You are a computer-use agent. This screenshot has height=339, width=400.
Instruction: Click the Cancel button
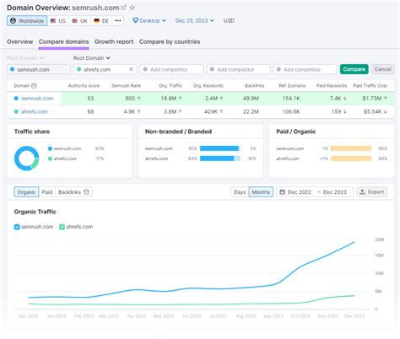(x=383, y=69)
